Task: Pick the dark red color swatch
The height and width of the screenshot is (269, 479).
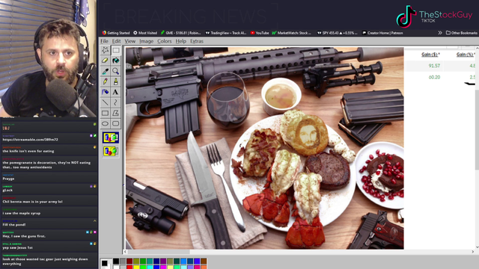Action: point(129,261)
